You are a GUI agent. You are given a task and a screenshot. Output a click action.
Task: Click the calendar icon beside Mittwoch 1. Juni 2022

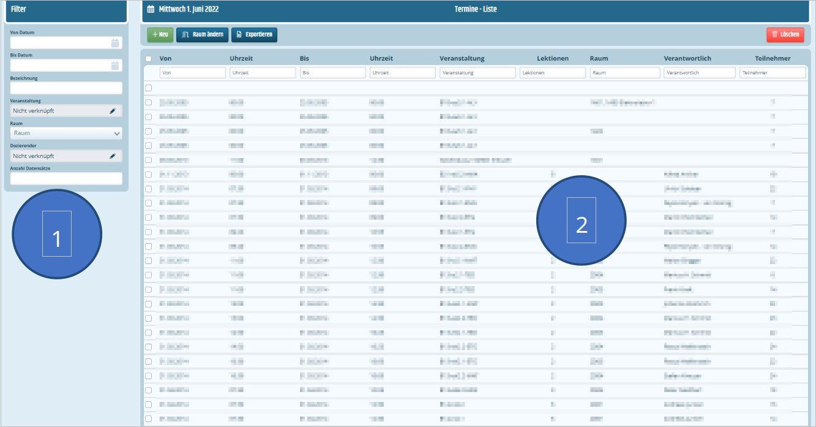151,9
